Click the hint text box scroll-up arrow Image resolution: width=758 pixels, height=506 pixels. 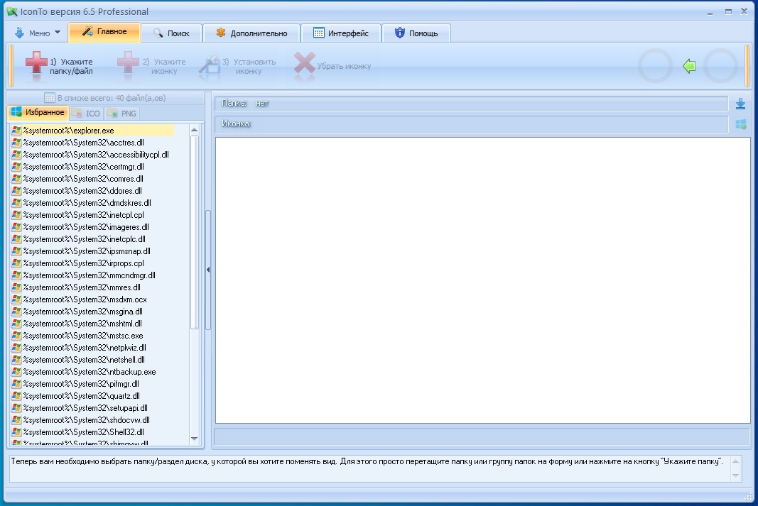coord(735,461)
